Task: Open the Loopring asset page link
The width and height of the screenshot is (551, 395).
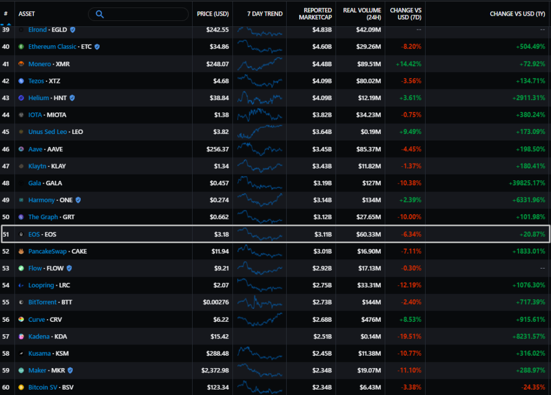Action: click(x=41, y=285)
